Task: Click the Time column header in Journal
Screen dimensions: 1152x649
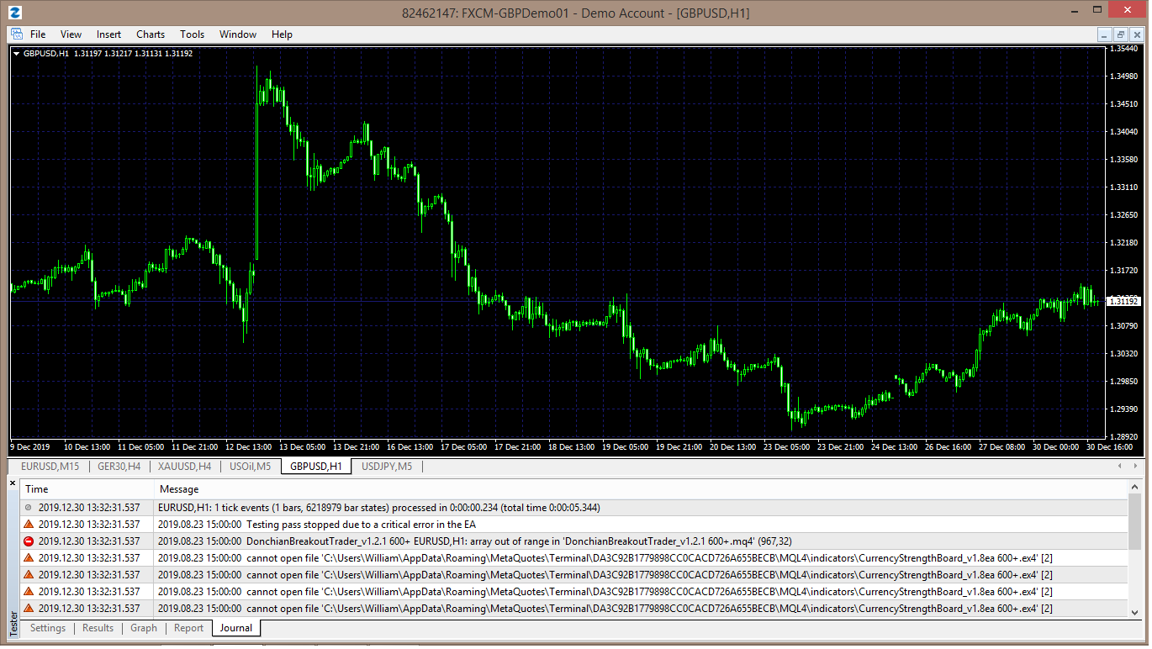Action: coord(37,489)
